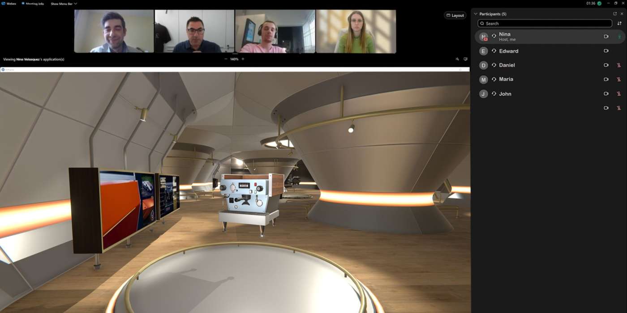The image size is (627, 313).
Task: Click the pop-out panel icon in Participants header
Action: (615, 13)
